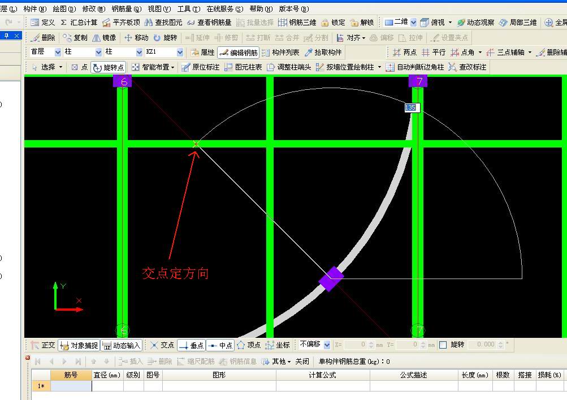This screenshot has width=567, height=400.
Task: Open 属性 properties panel
Action: 202,53
